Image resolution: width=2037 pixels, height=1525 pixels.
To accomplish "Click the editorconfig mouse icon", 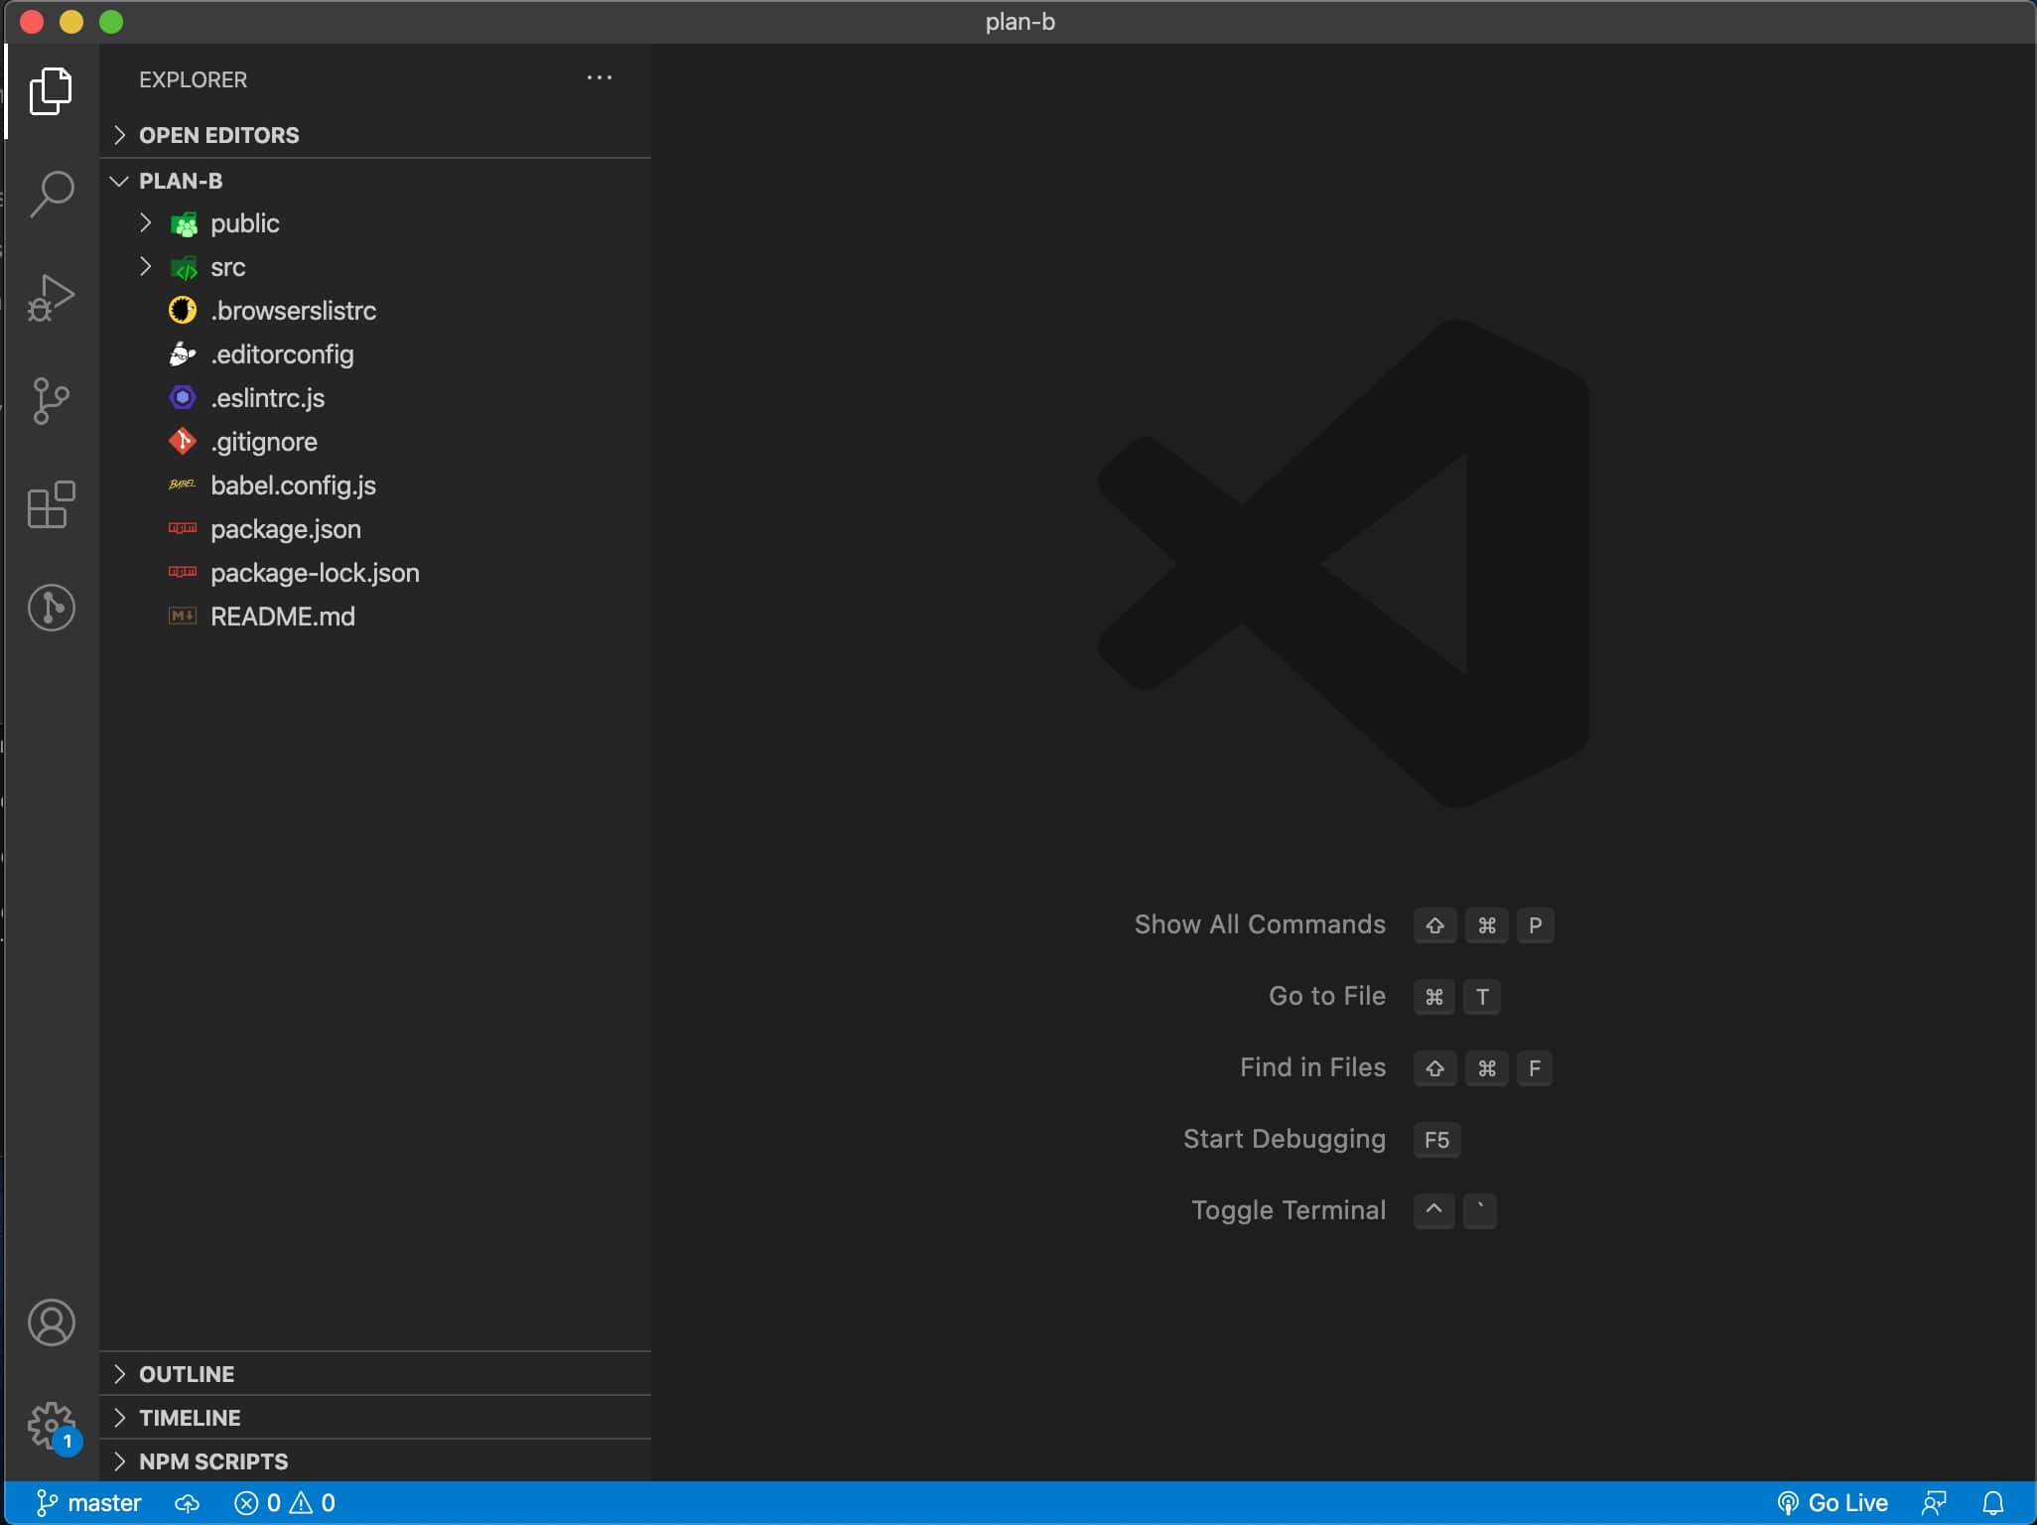I will tap(183, 354).
